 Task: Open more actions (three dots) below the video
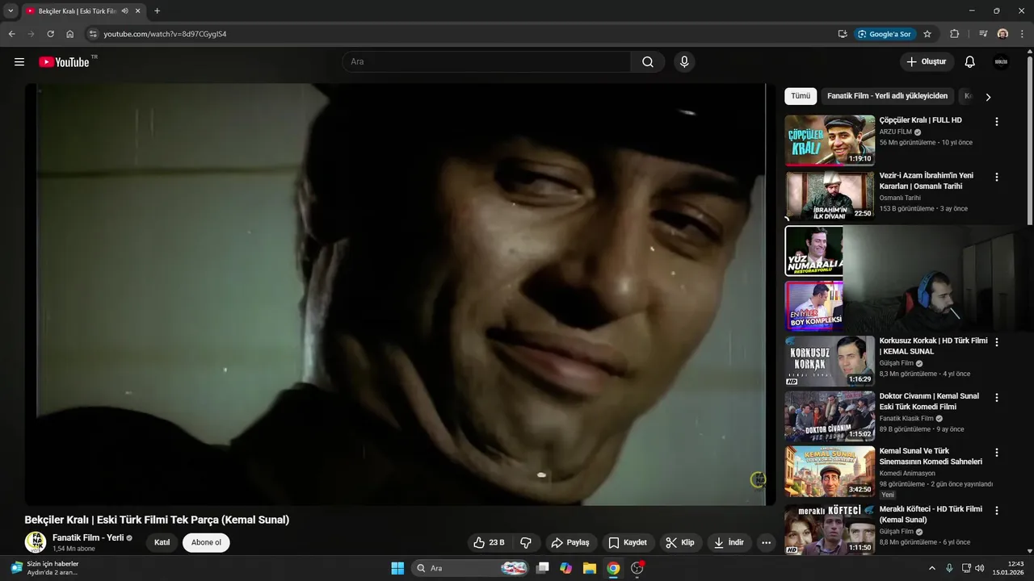767,542
